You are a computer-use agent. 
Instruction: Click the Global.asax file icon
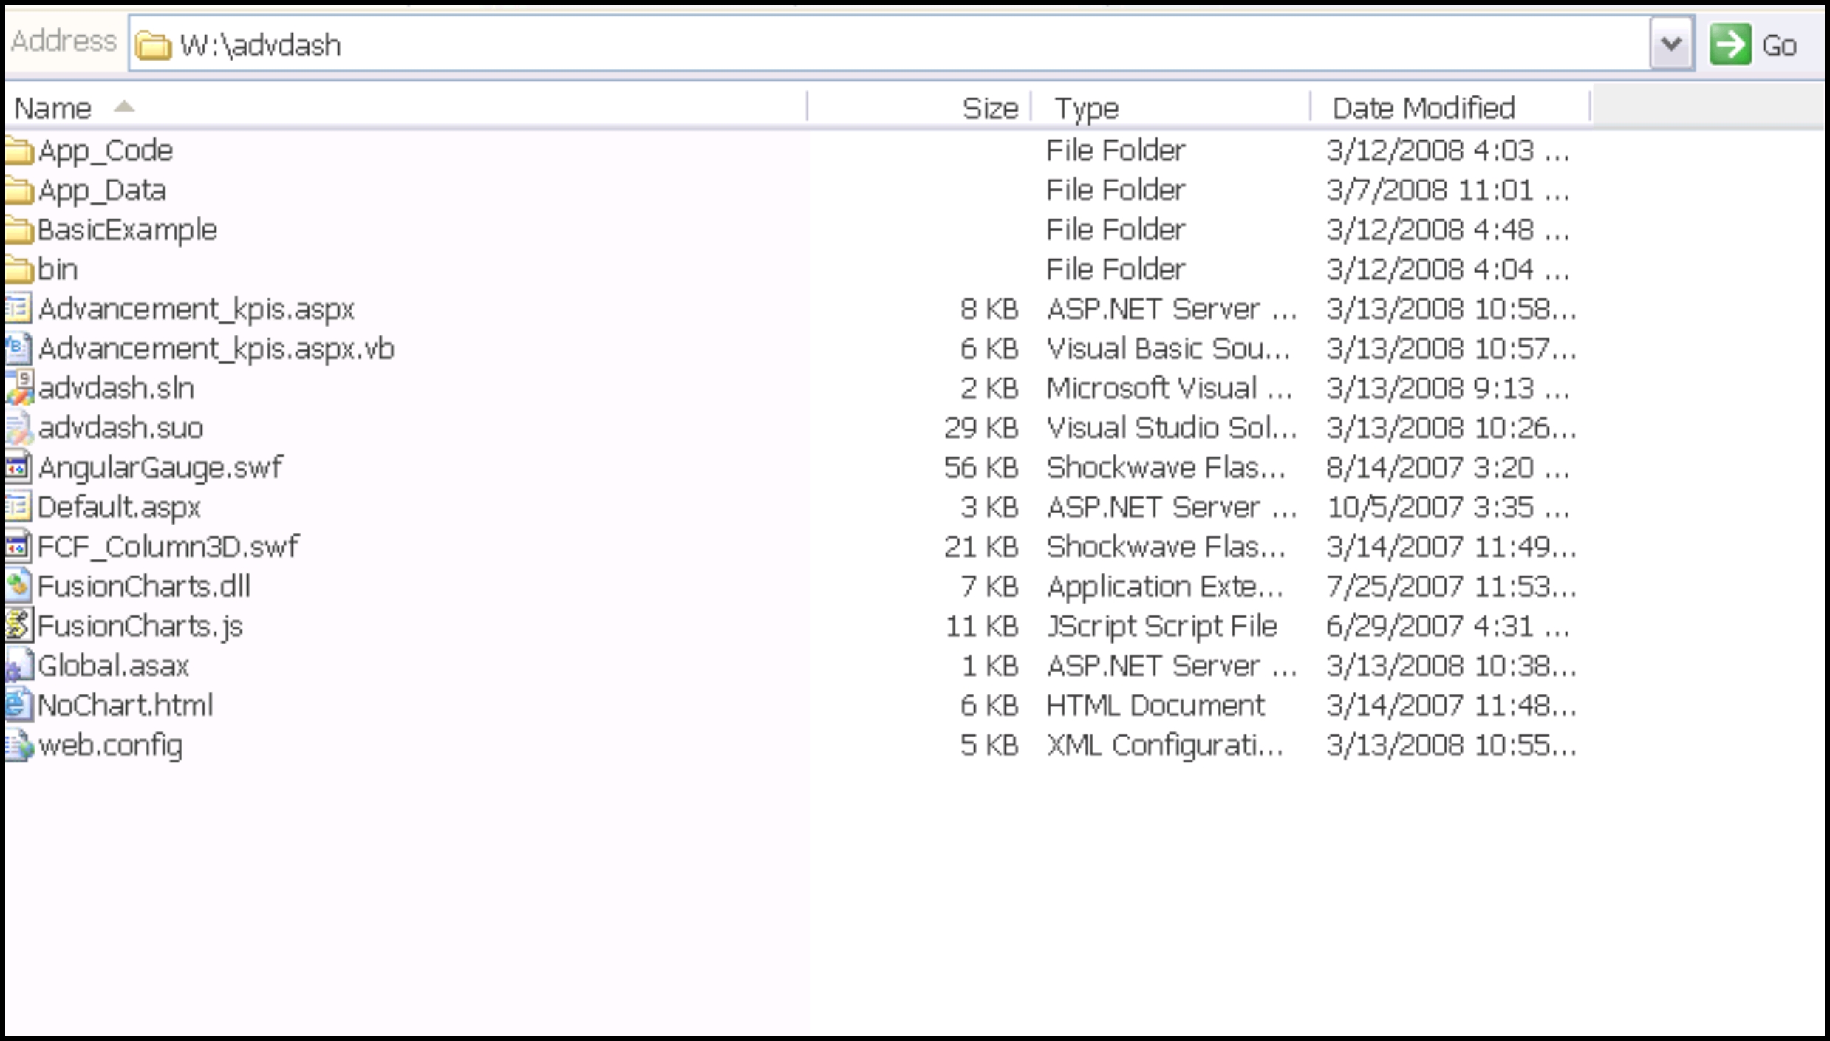click(x=19, y=666)
